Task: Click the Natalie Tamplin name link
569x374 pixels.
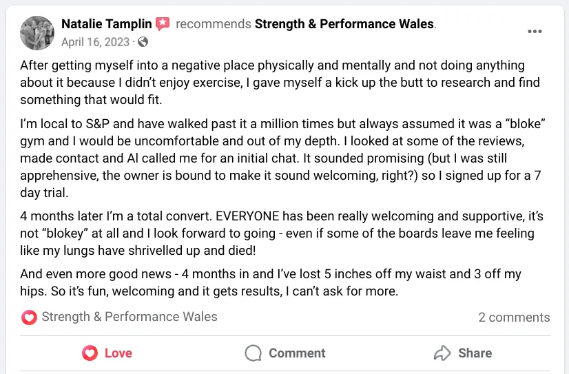Action: 106,24
